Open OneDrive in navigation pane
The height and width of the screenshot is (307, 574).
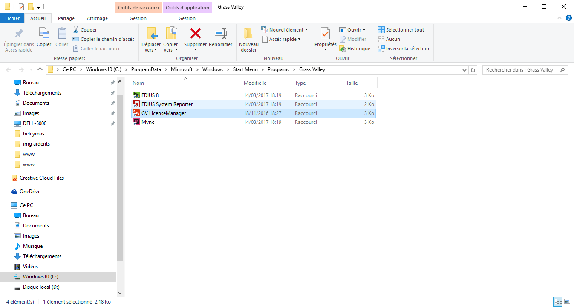(x=26, y=192)
